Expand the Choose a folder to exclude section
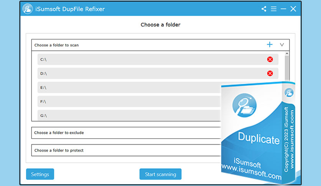The height and width of the screenshot is (186, 321). (126, 133)
